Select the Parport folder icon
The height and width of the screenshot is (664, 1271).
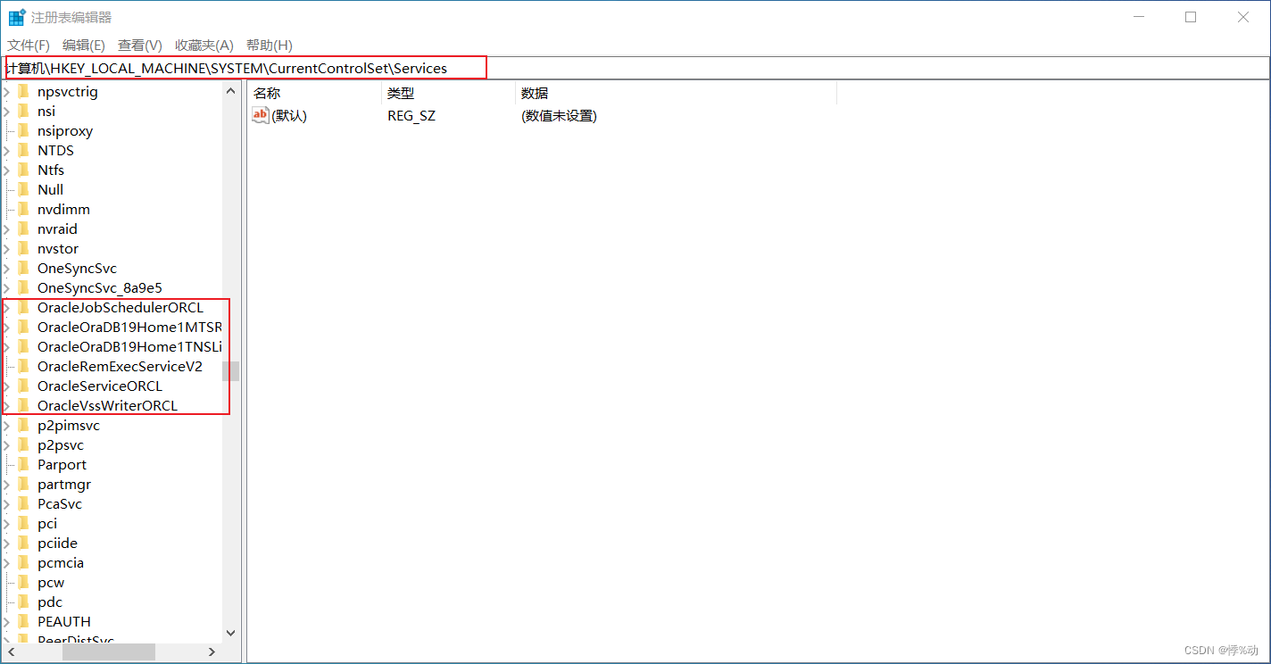point(23,464)
